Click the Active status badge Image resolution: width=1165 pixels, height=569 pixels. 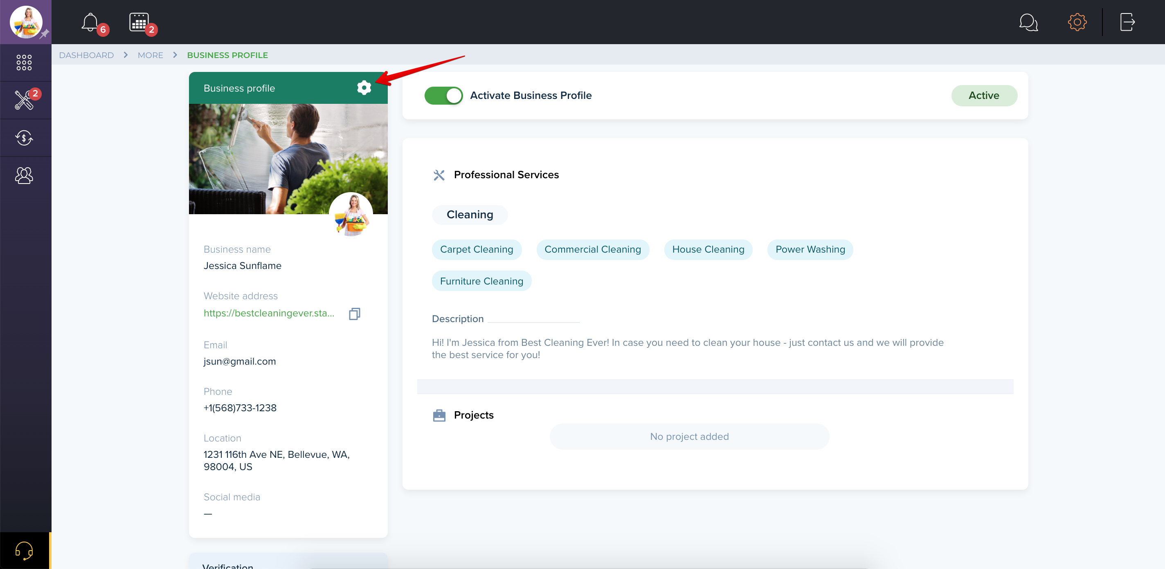point(984,95)
